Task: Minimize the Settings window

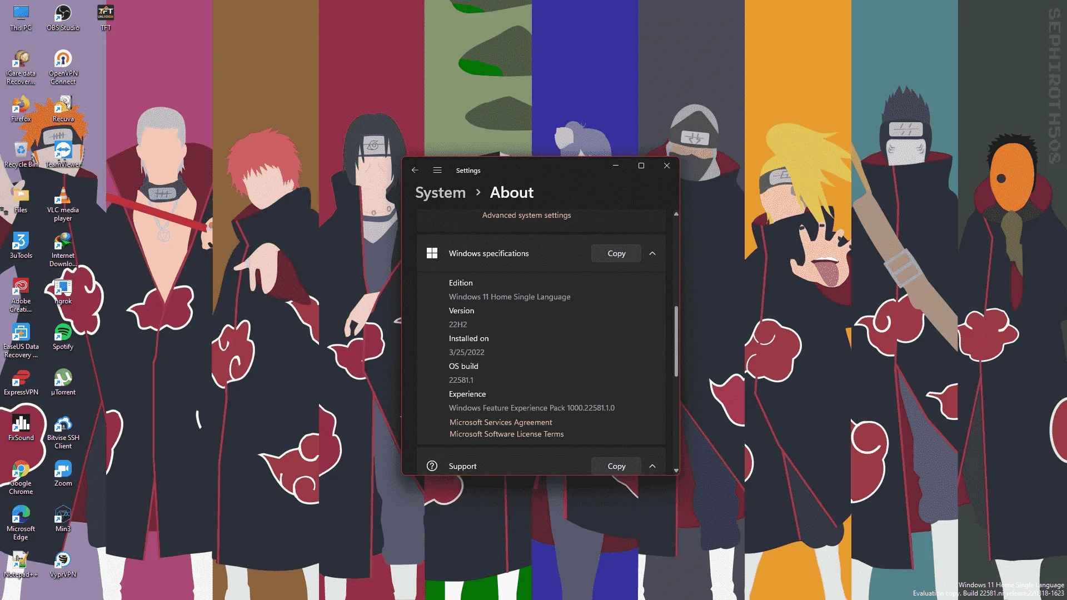Action: click(x=615, y=166)
